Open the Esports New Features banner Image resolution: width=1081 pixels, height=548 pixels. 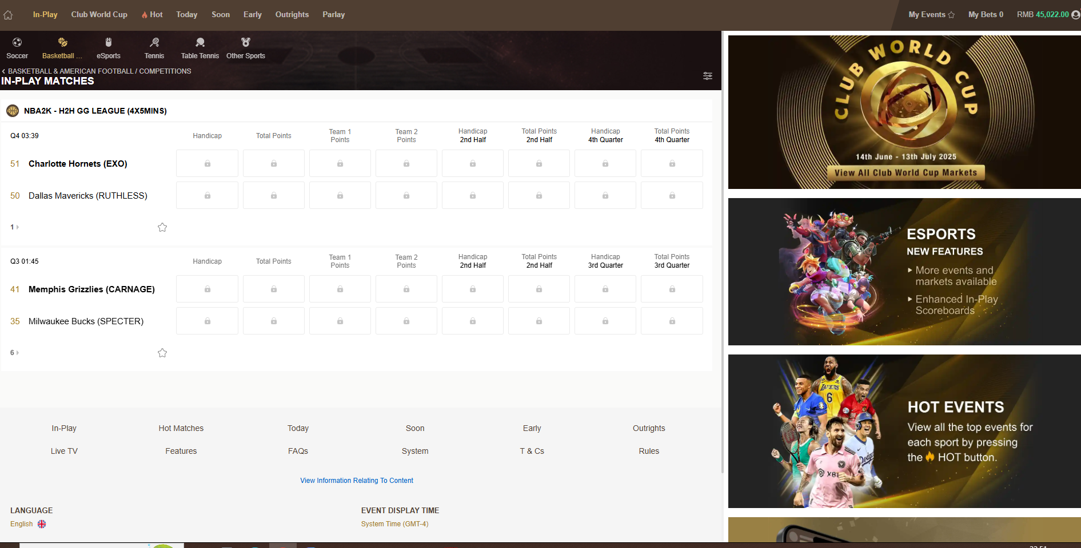click(904, 272)
